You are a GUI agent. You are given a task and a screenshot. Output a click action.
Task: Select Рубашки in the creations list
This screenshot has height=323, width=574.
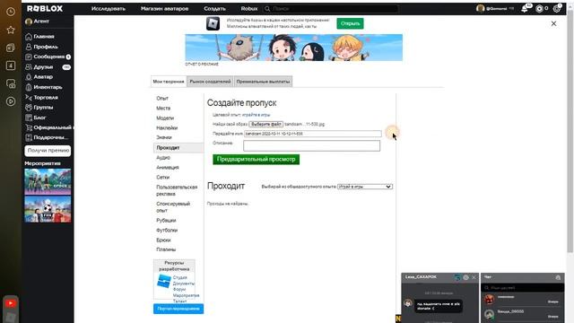pyautogui.click(x=166, y=221)
